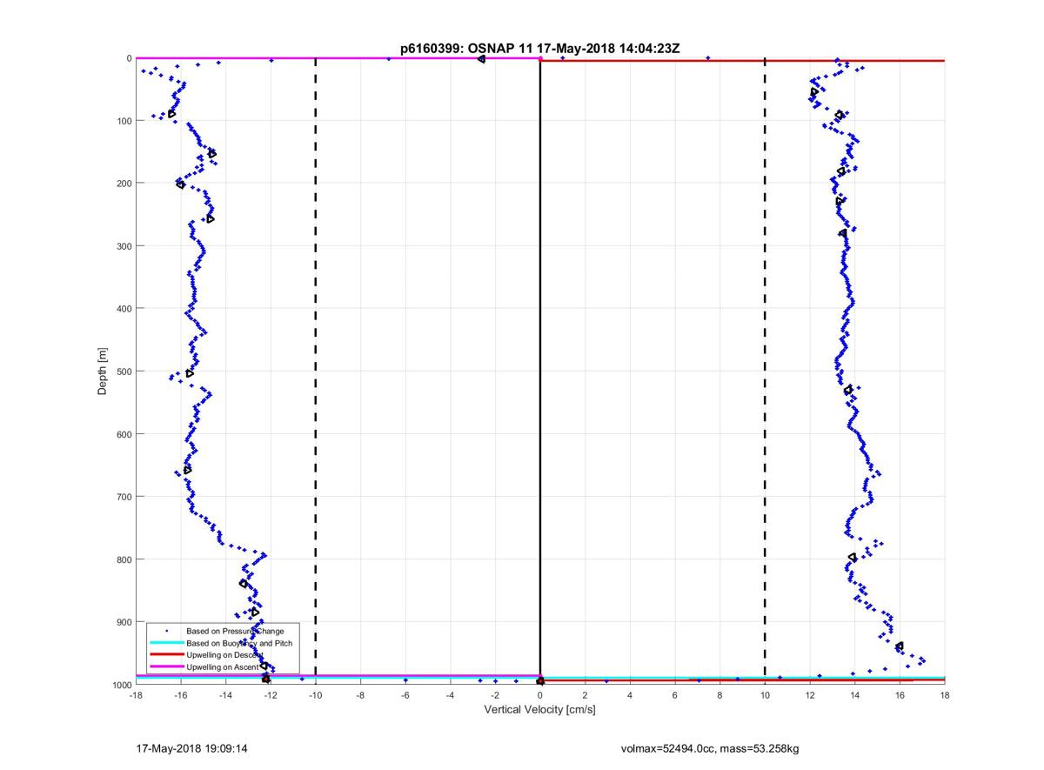Click x-axis tick label 8

(720, 695)
